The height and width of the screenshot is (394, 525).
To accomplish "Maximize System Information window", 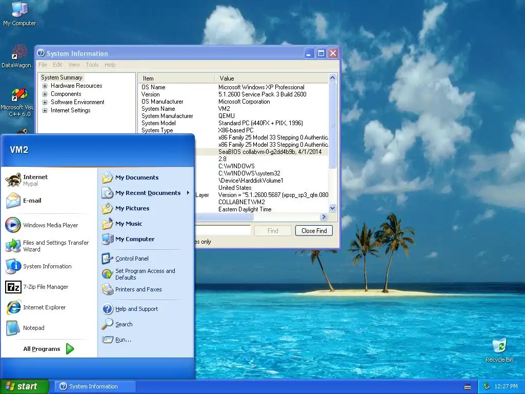I will 321,53.
